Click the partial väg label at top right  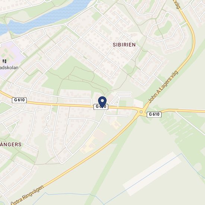coord(177,4)
